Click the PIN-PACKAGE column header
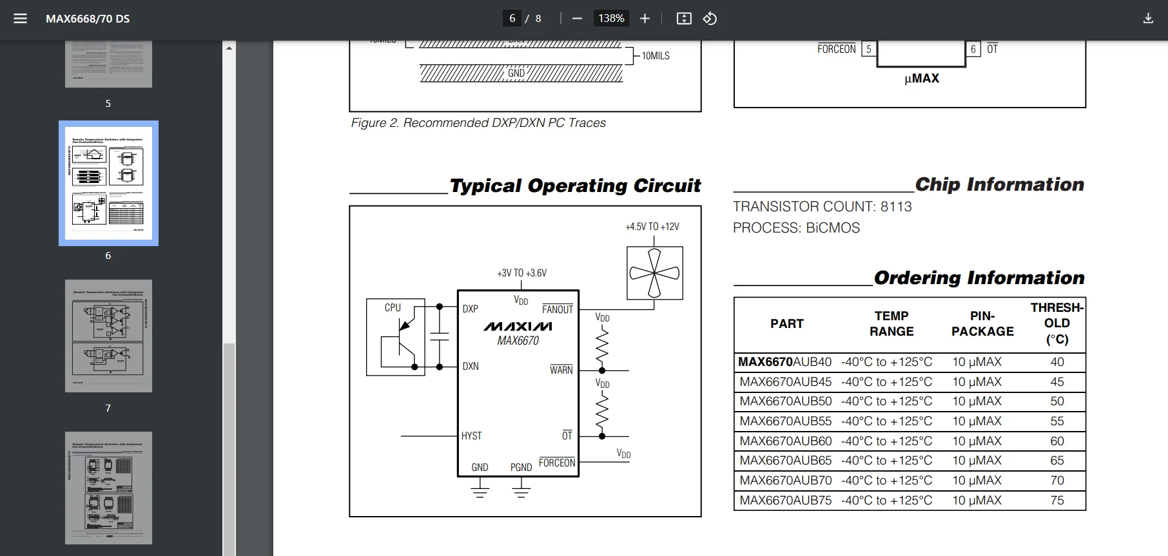Screen dimensions: 1168x556 [x=982, y=323]
